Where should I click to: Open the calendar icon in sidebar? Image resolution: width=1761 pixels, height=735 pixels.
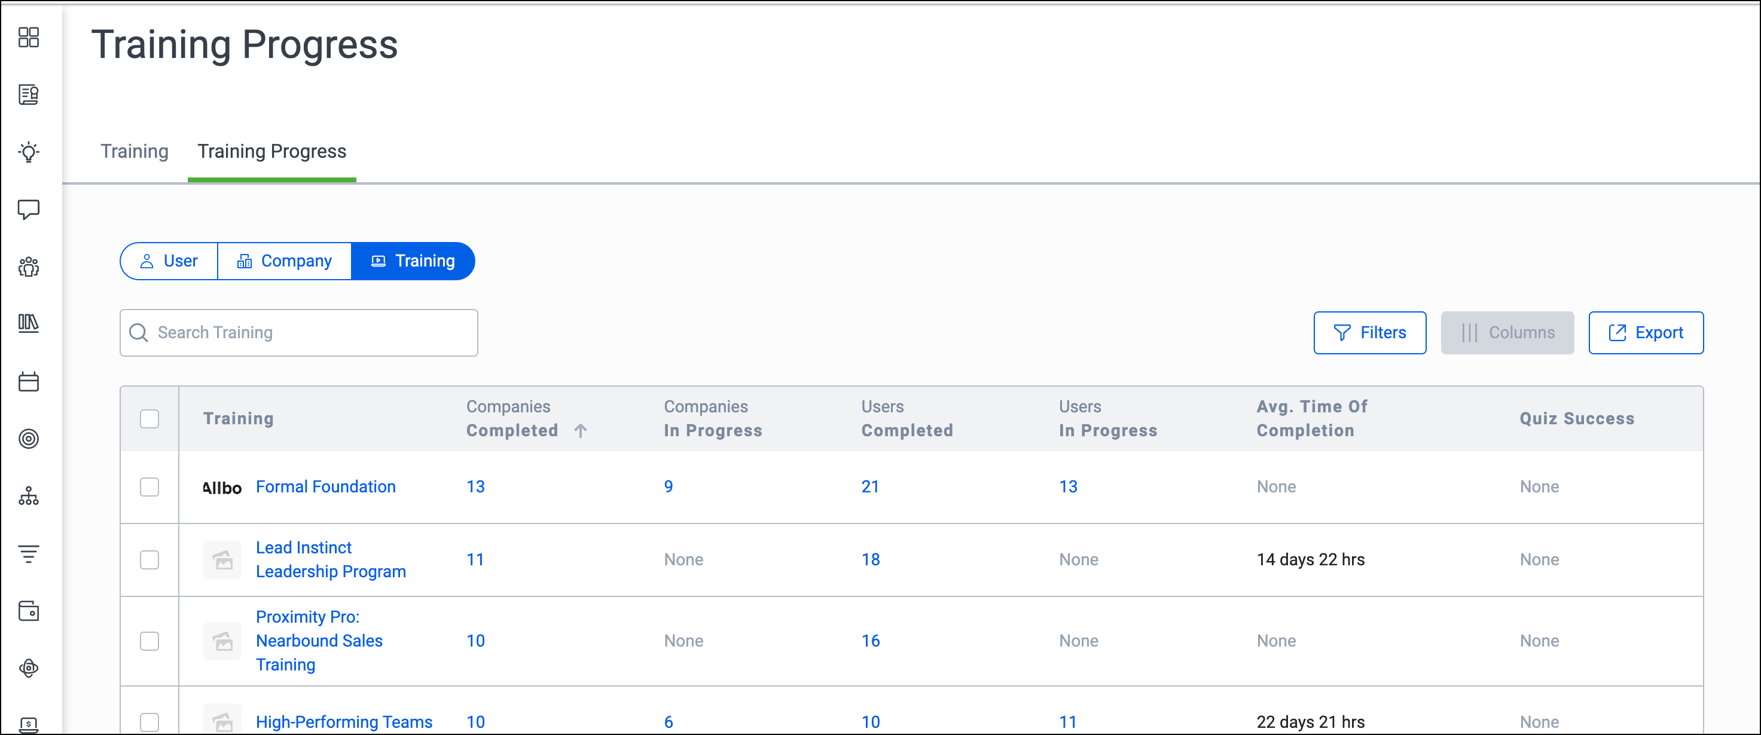29,381
